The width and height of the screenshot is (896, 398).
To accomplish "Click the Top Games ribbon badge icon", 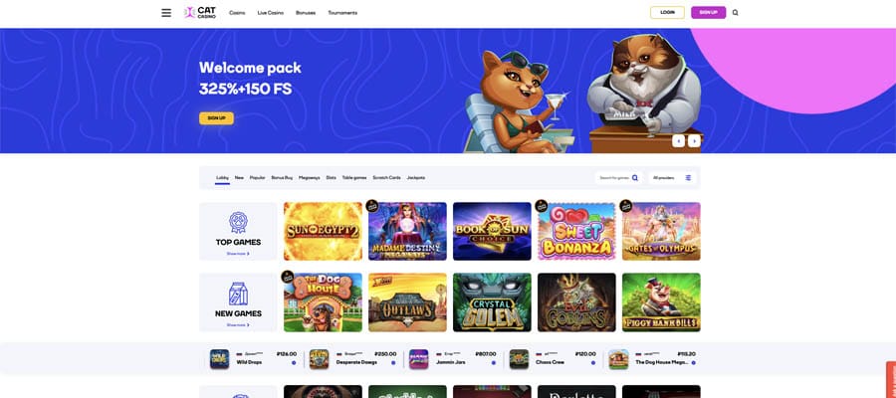I will 238,223.
